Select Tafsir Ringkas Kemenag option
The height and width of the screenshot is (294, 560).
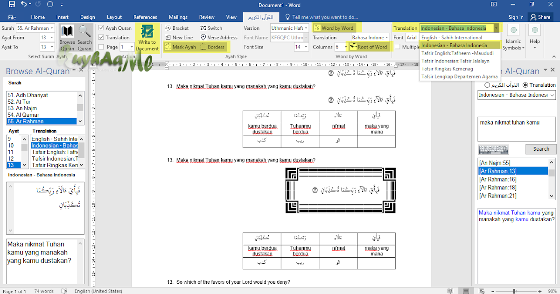point(460,69)
